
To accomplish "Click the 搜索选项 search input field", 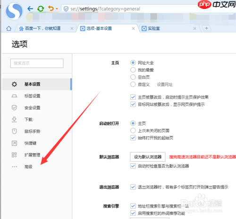I will [37, 63].
